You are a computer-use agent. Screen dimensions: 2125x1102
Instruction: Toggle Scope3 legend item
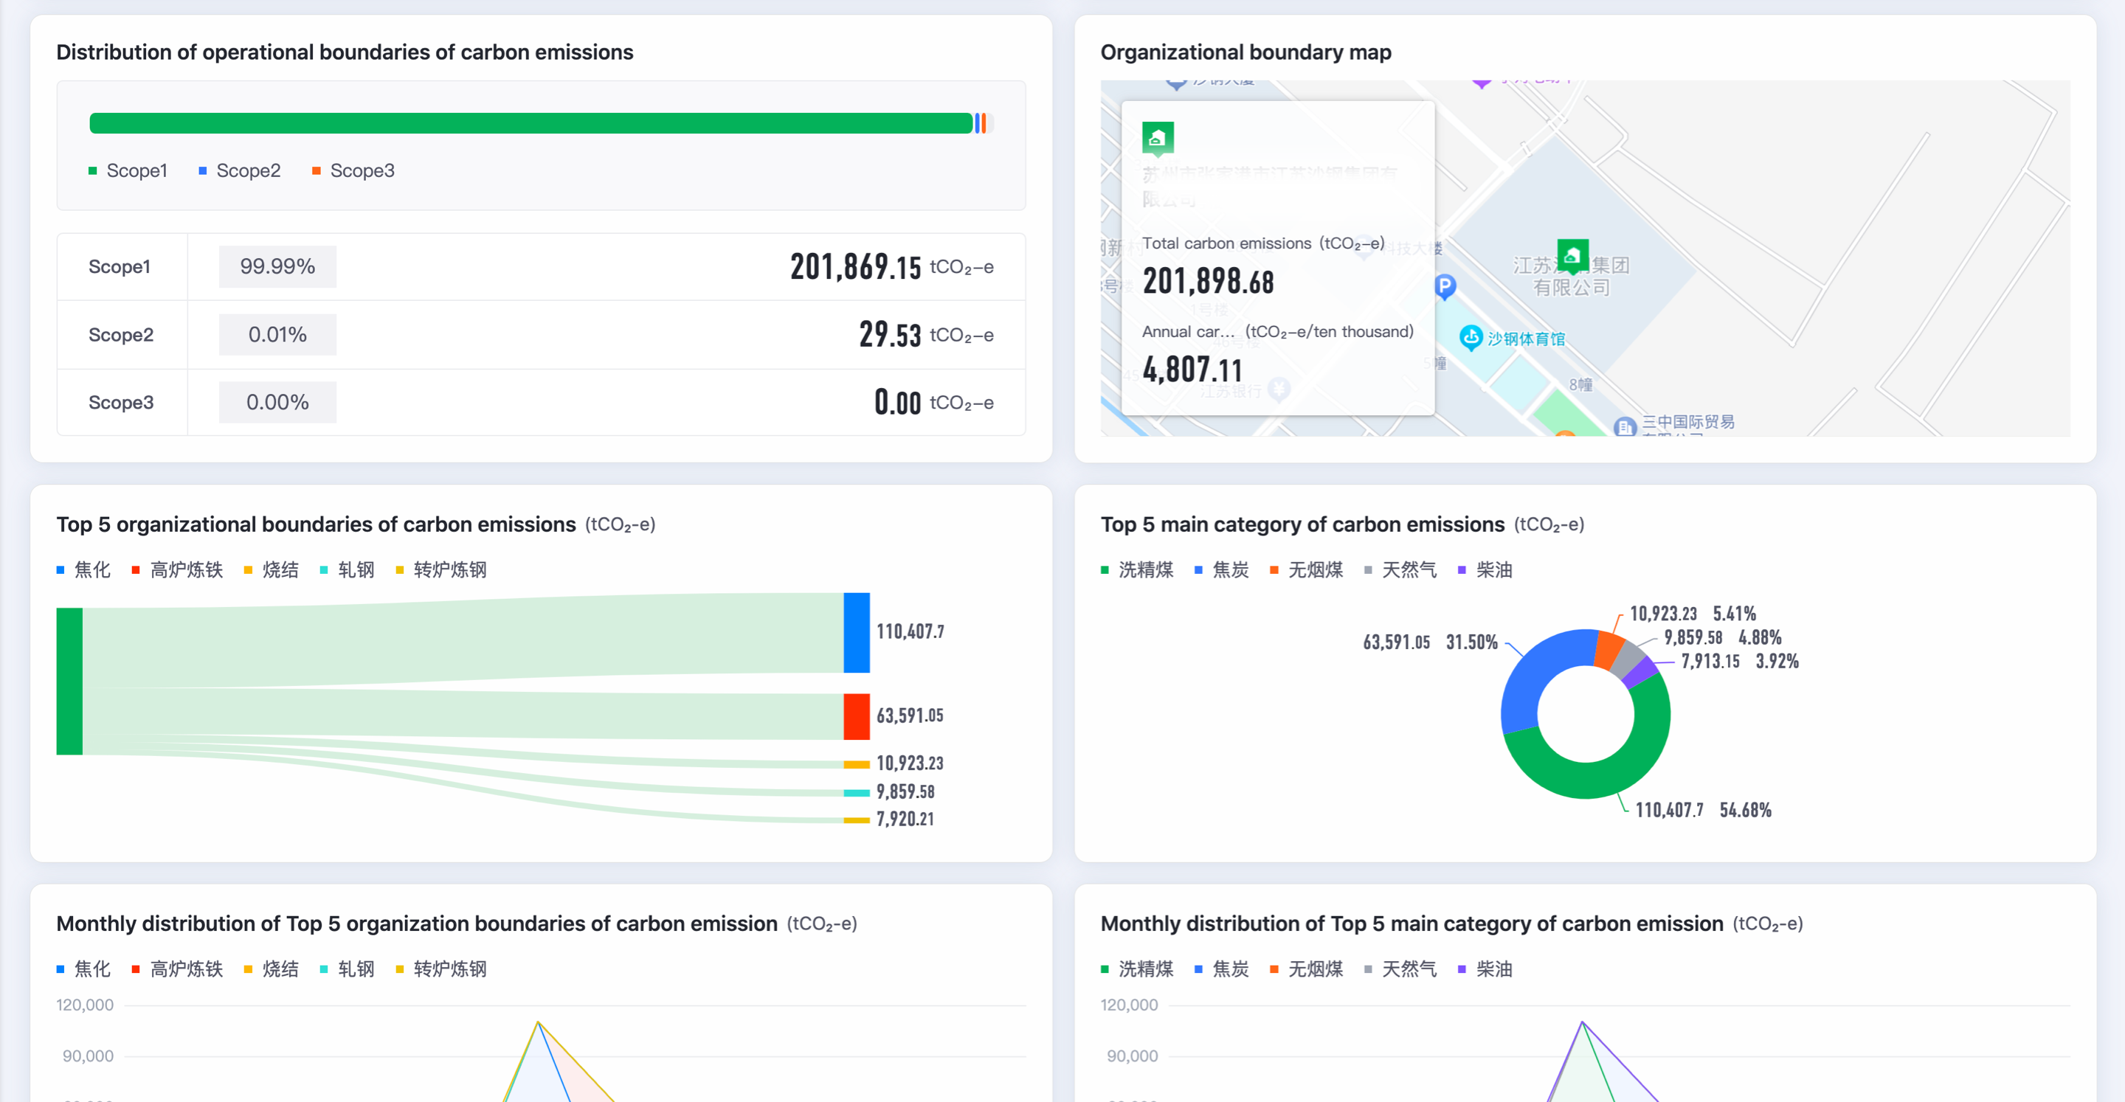(353, 170)
